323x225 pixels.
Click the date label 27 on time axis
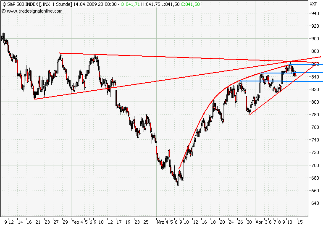56,222
